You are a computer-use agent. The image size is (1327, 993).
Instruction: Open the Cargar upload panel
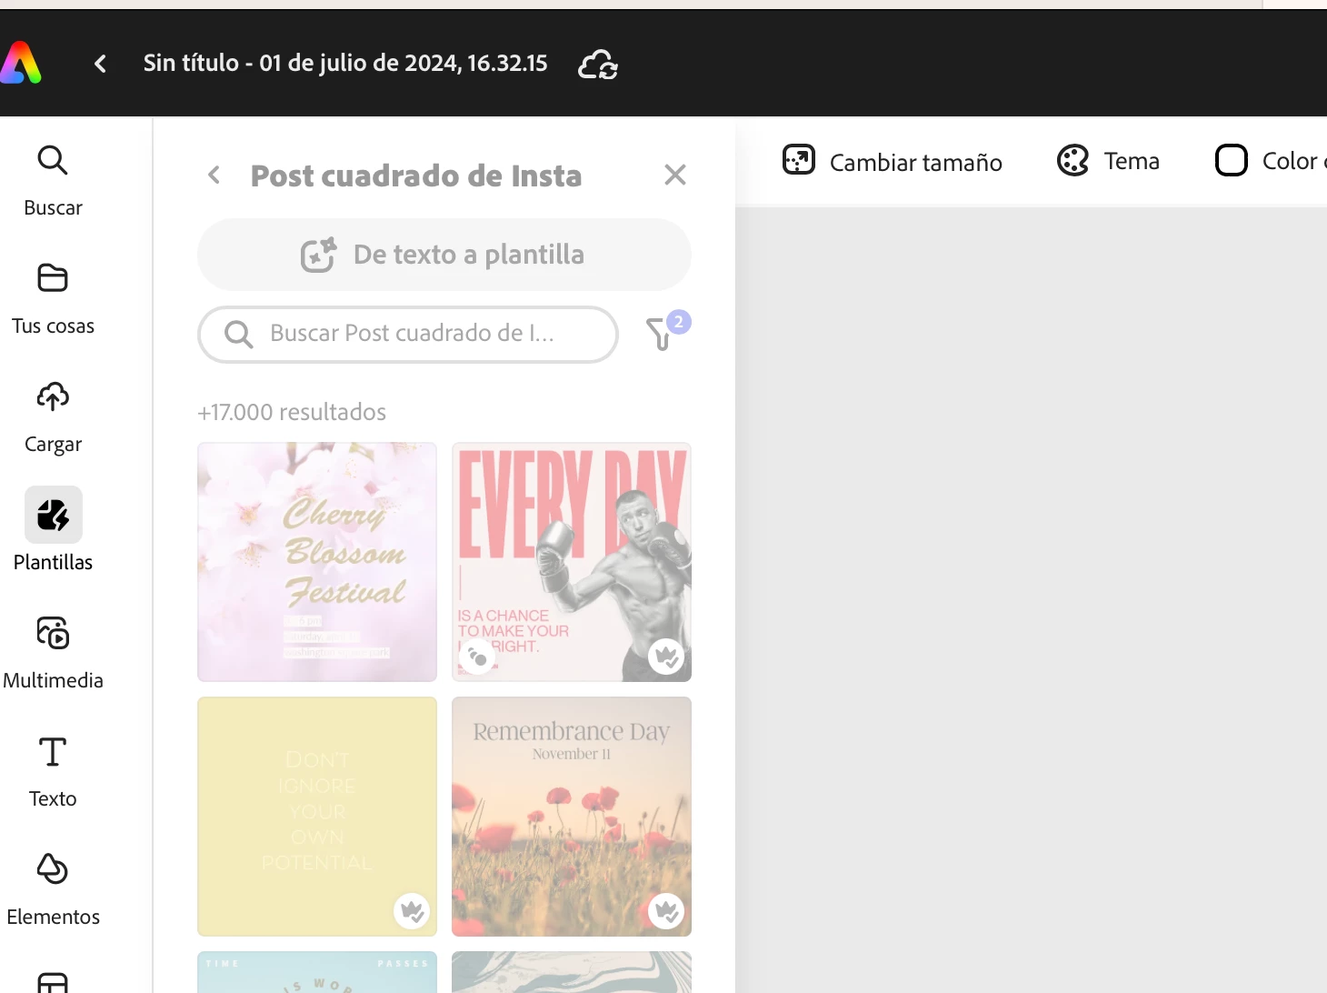[53, 417]
